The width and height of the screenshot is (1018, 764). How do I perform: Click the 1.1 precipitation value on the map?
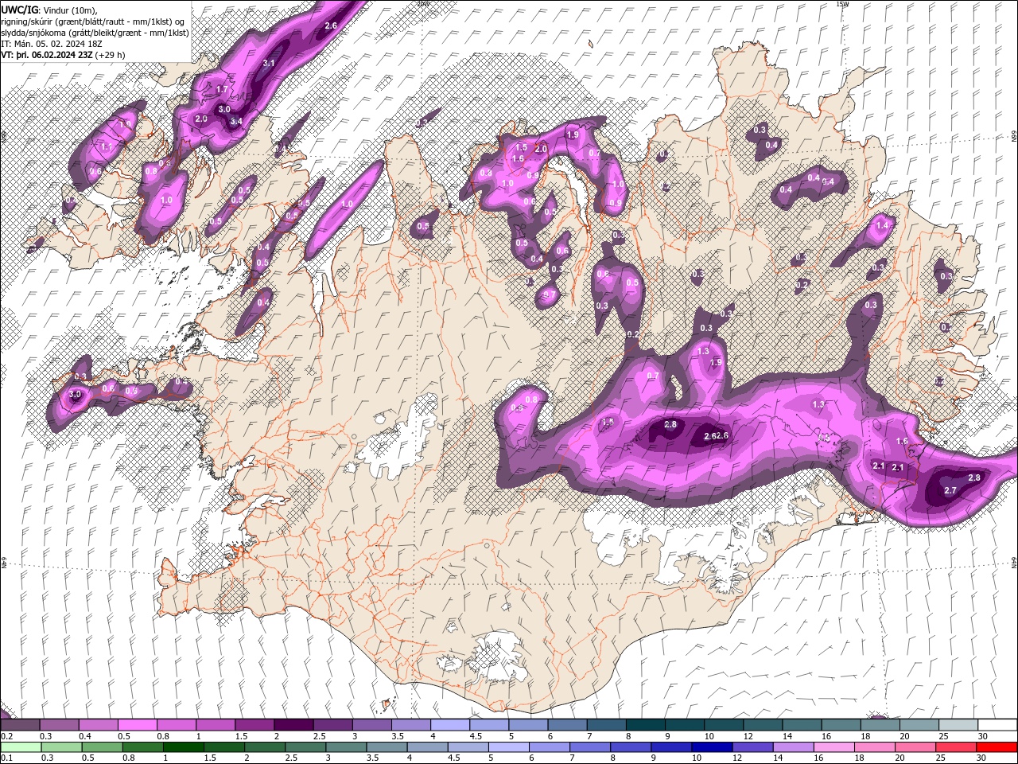pyautogui.click(x=106, y=146)
